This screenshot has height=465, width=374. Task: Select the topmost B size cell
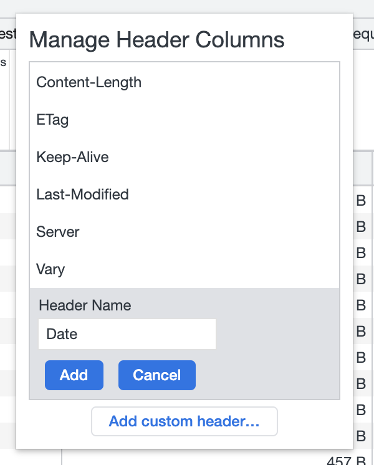coord(361,201)
